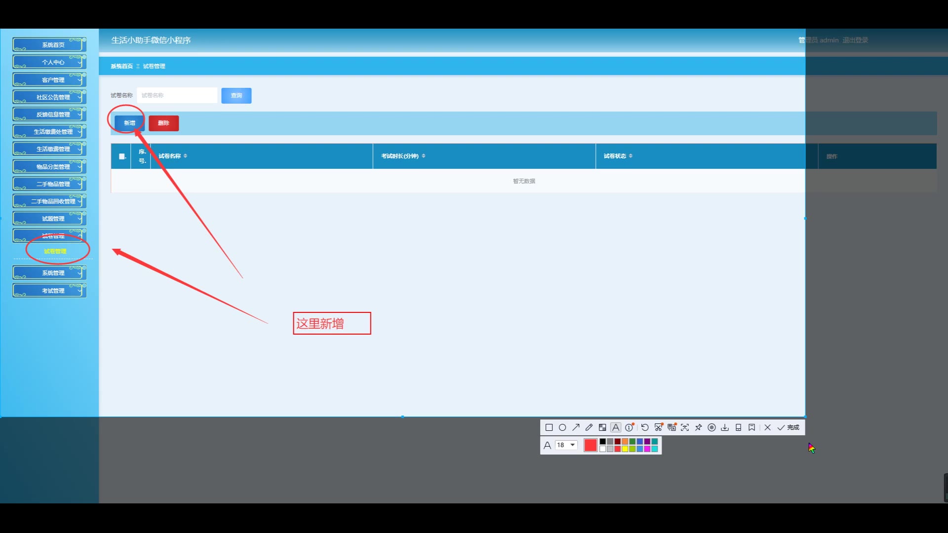This screenshot has width=948, height=533.
Task: Send screenshot to phone icon
Action: [738, 427]
